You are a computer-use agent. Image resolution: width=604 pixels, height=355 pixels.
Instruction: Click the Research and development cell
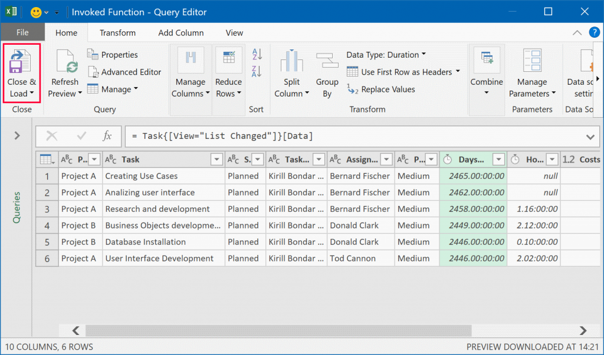[163, 209]
